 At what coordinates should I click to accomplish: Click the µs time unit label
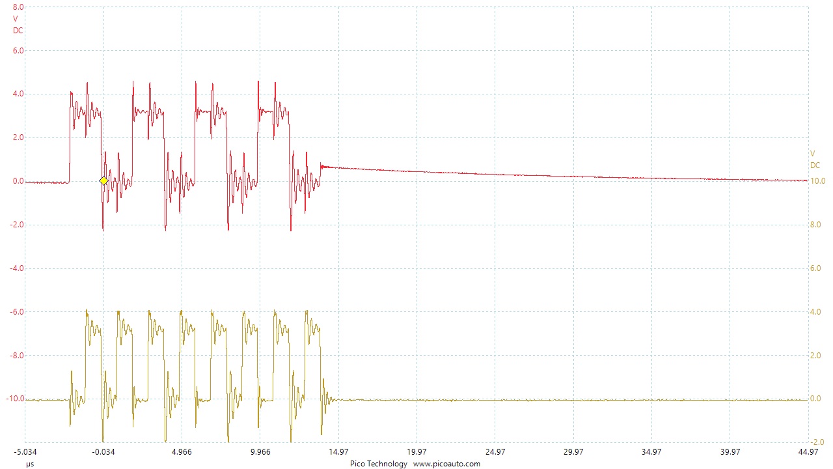pyautogui.click(x=30, y=464)
